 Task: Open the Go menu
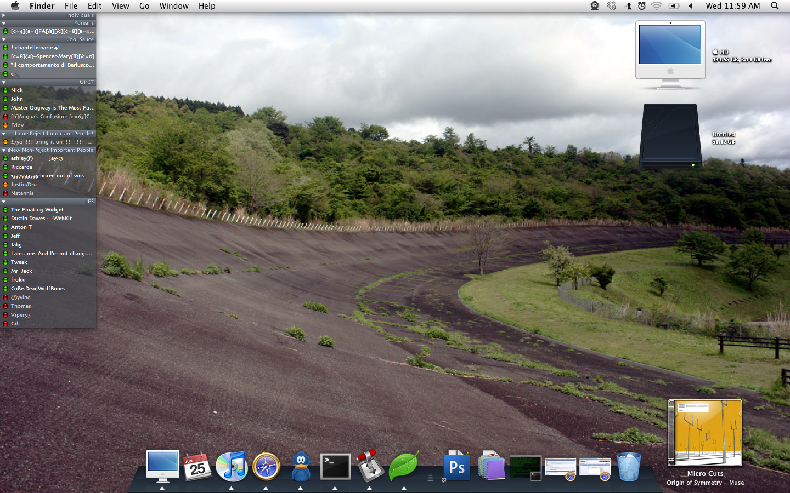[144, 6]
